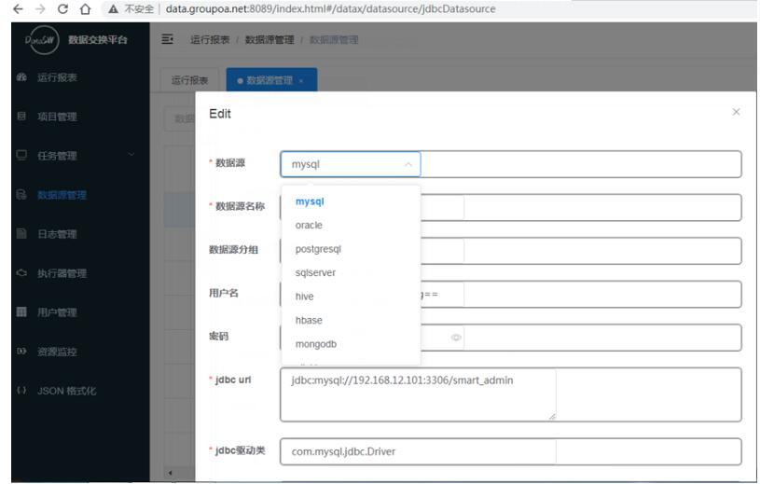Switch to the 数据源管理 tab
Image resolution: width=760 pixels, height=484 pixels.
[x=271, y=80]
